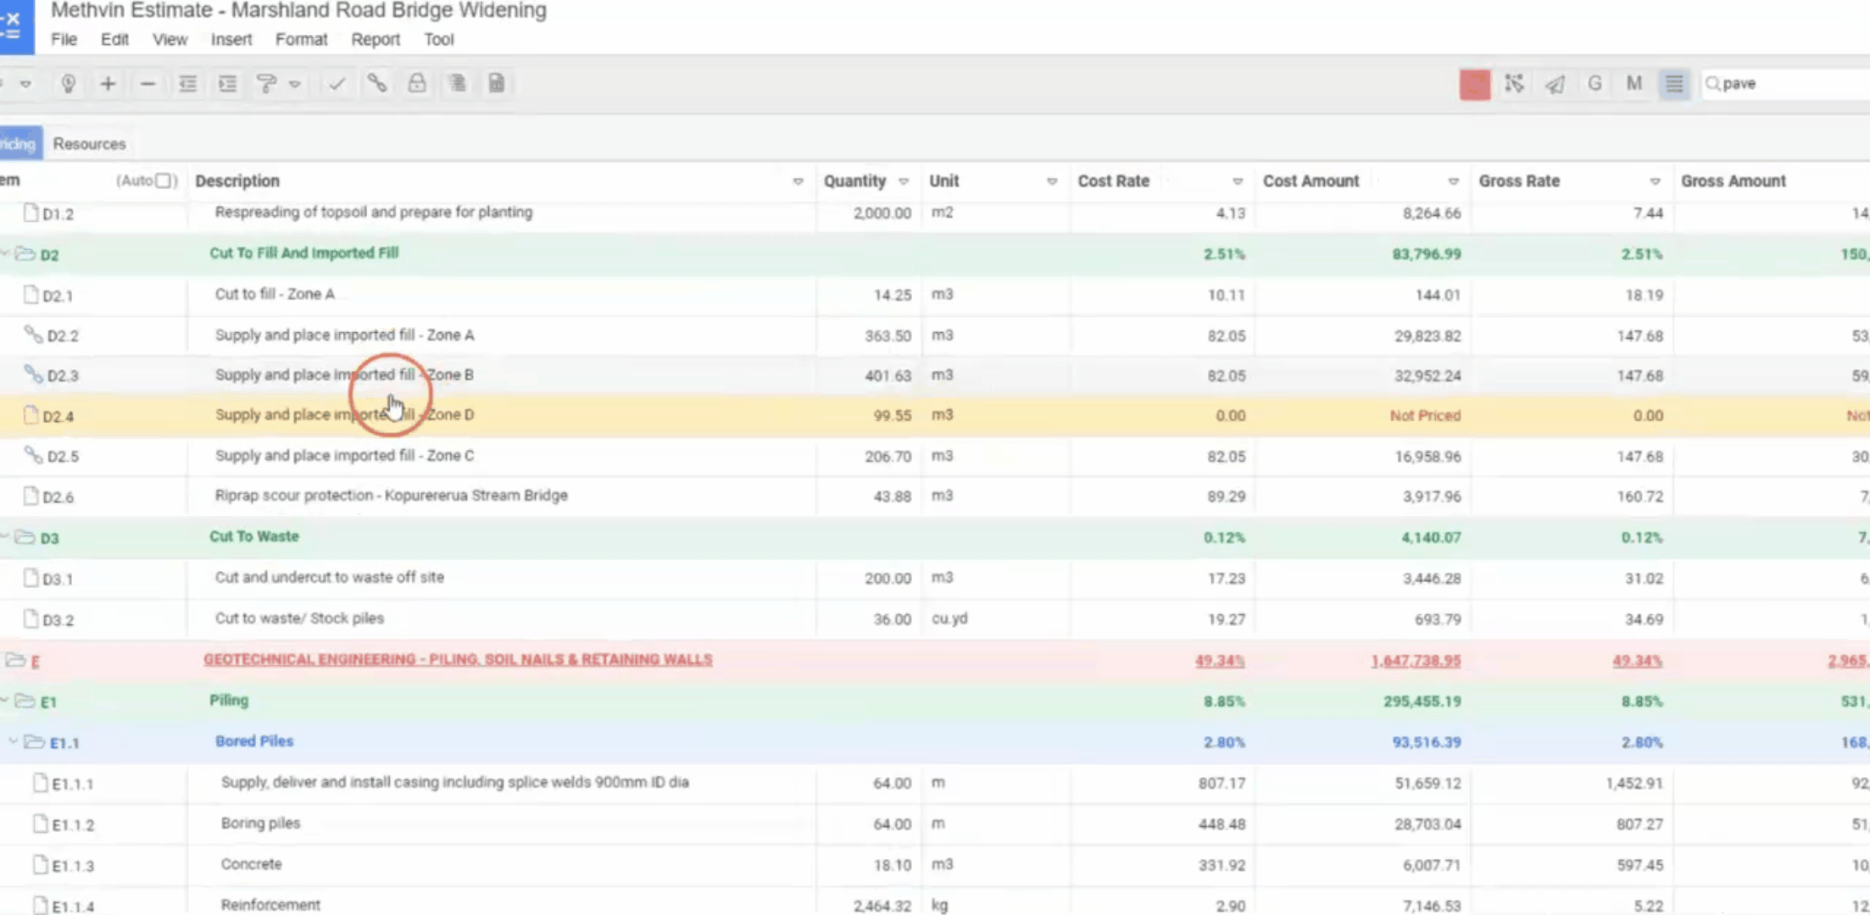Viewport: 1870px width, 915px height.
Task: Click the padlock lock icon
Action: pyautogui.click(x=416, y=83)
